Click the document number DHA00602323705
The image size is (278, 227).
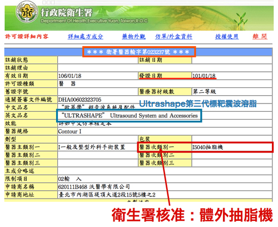[80, 100]
